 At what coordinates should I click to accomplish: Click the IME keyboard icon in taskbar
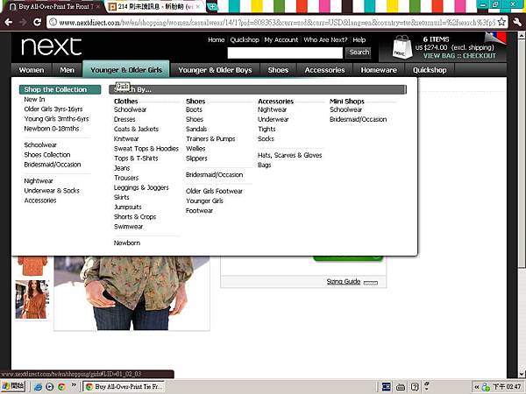pos(401,387)
